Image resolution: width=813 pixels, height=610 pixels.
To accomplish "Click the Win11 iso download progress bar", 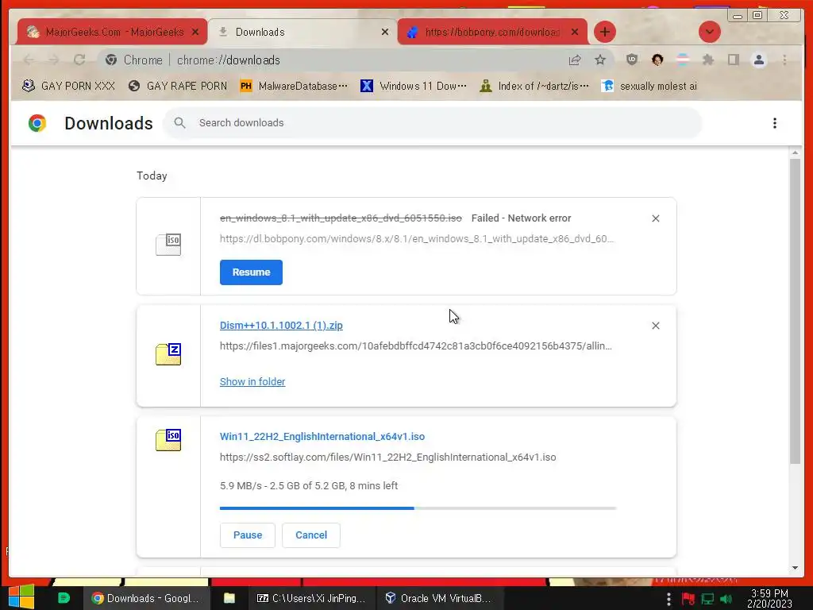I will (418, 508).
